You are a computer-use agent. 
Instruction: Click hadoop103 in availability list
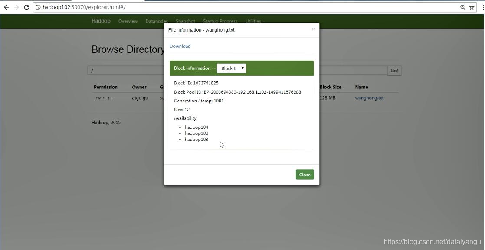197,140
